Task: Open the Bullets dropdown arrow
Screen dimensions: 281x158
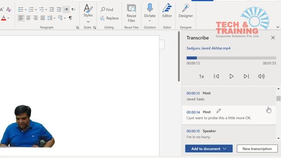Action: coord(25,10)
